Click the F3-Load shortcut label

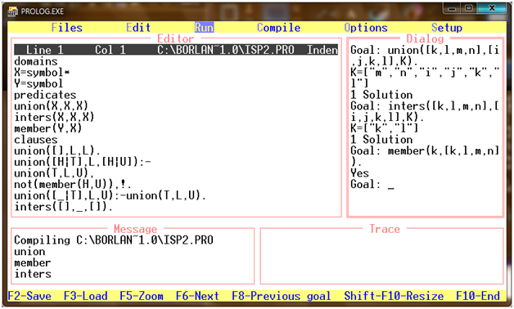click(86, 296)
